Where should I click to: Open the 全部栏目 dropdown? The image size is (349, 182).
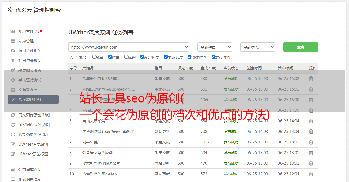click(215, 47)
